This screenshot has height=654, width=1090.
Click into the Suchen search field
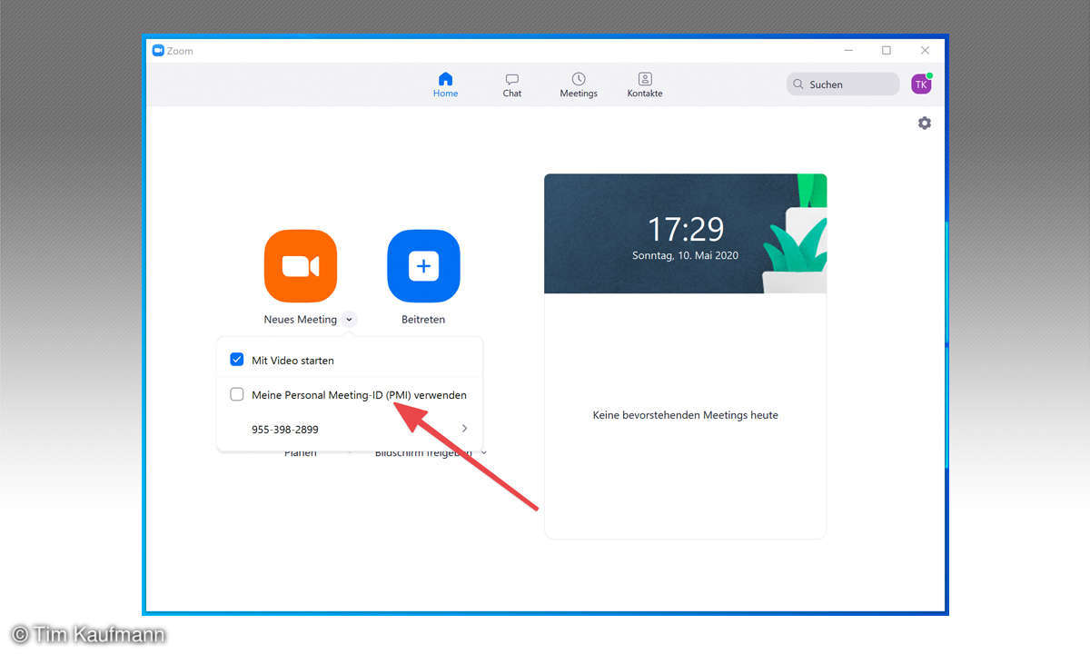coord(843,84)
